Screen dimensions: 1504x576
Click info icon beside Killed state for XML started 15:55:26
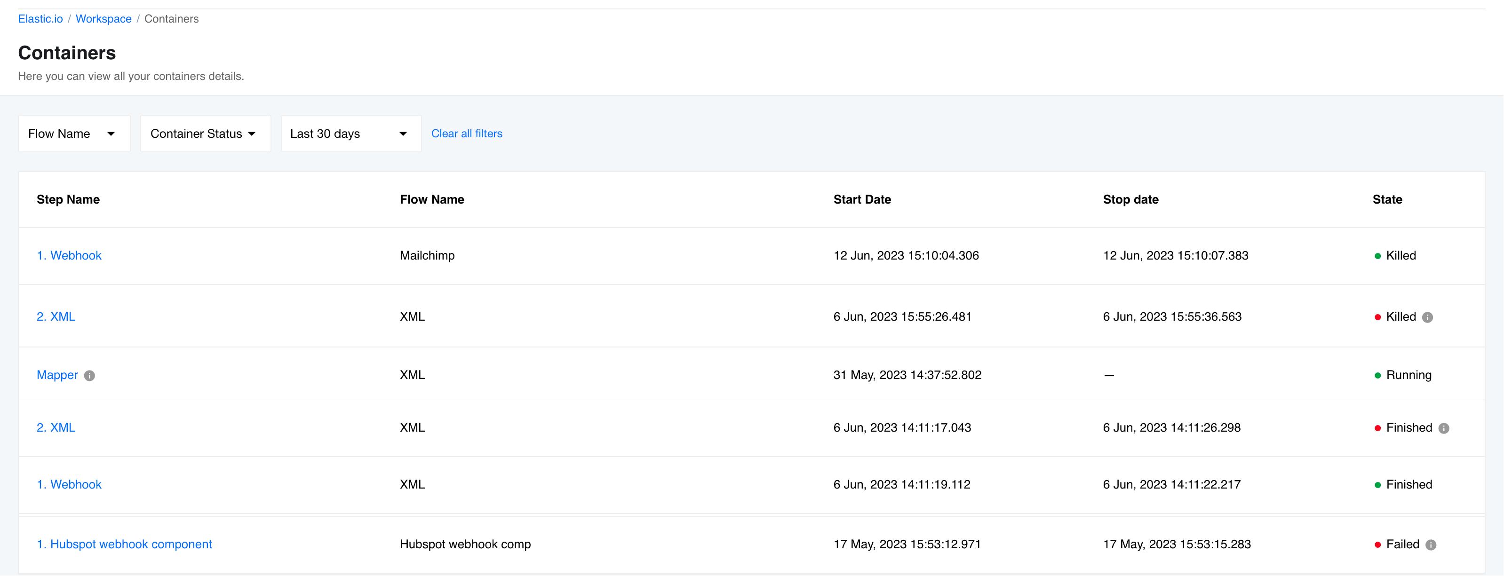pos(1427,317)
